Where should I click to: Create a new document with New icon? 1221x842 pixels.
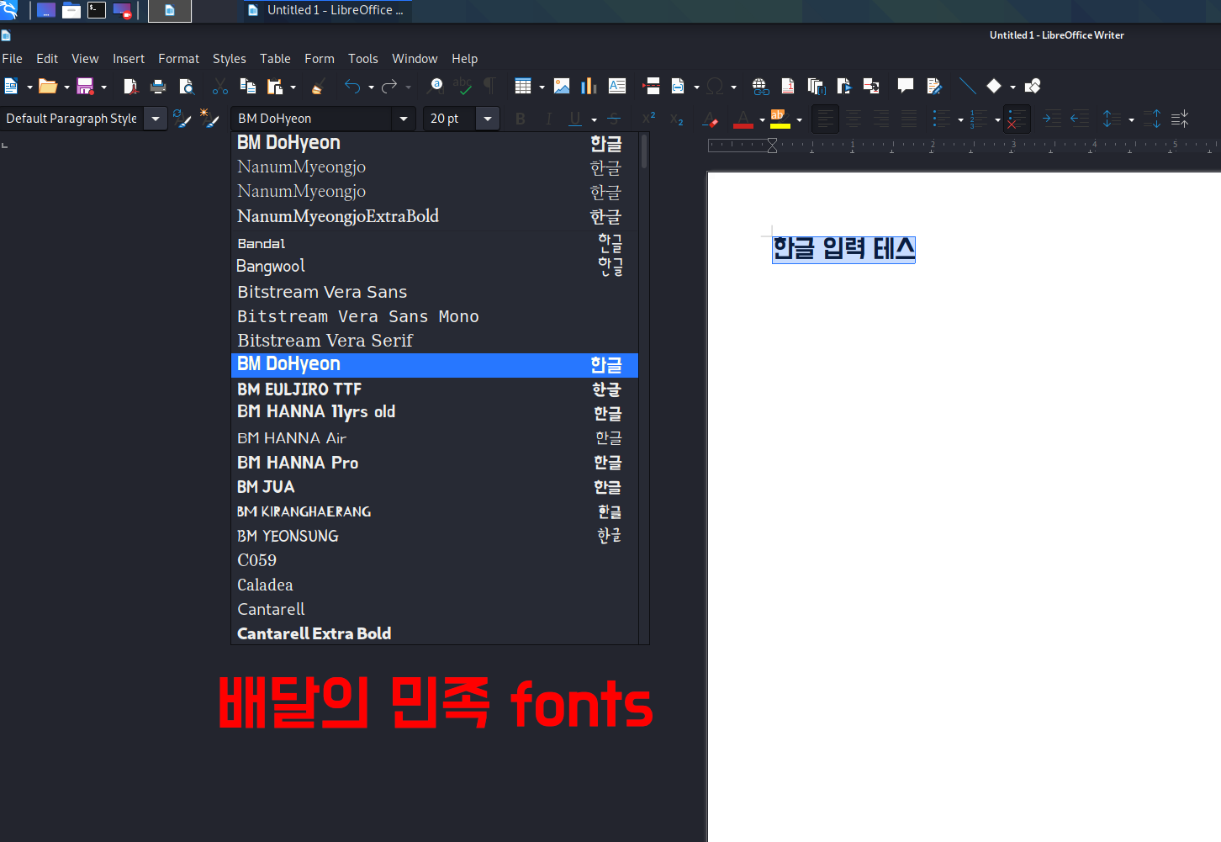[x=11, y=86]
